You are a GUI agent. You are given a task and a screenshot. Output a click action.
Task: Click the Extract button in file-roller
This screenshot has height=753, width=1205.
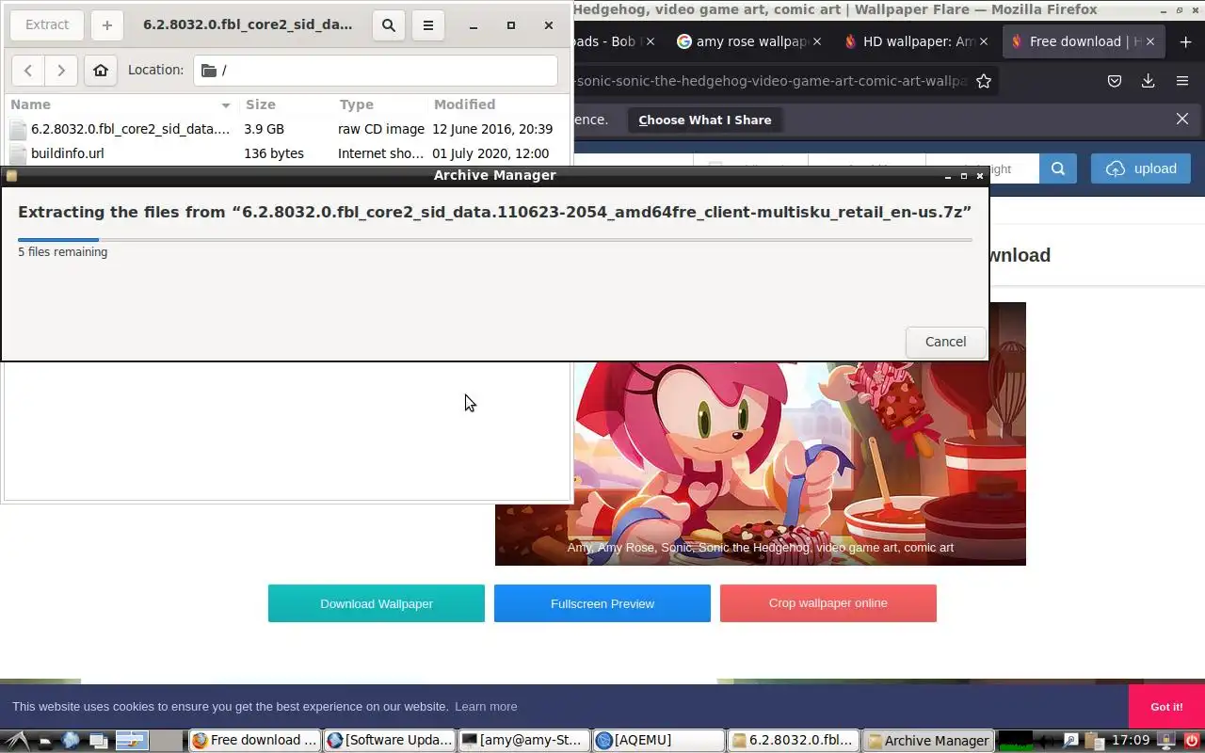[47, 25]
